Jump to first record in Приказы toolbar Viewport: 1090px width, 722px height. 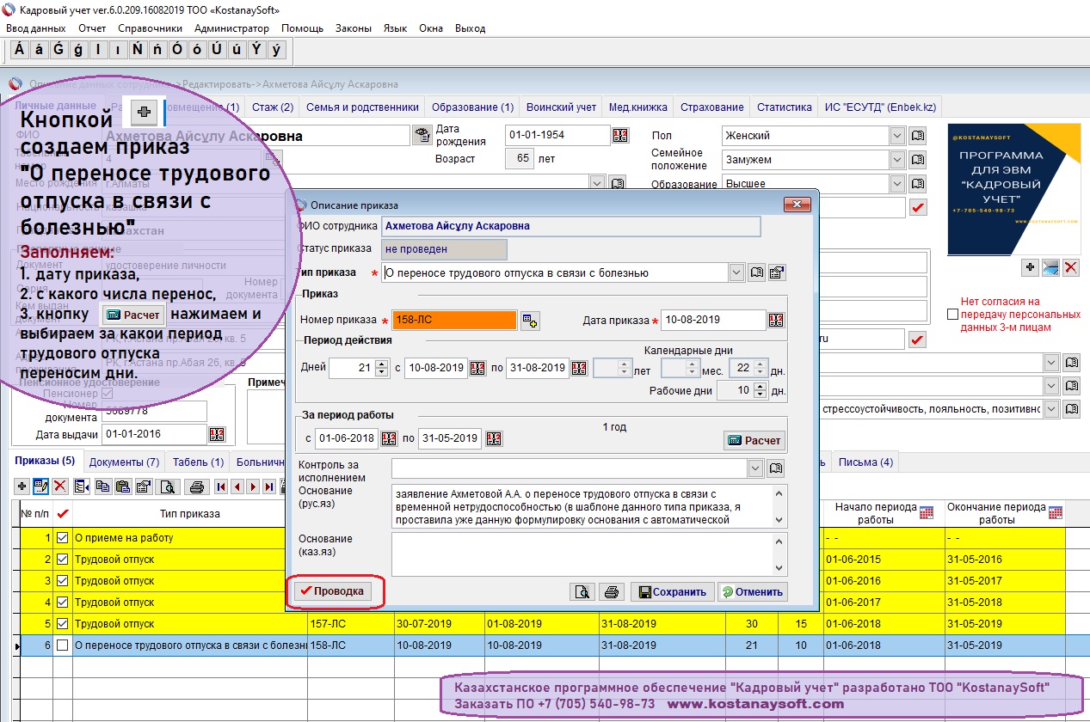click(222, 486)
